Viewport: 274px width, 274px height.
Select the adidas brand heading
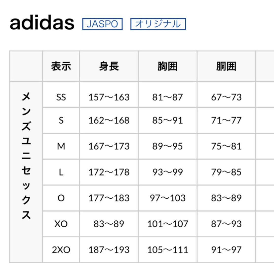coord(42,23)
